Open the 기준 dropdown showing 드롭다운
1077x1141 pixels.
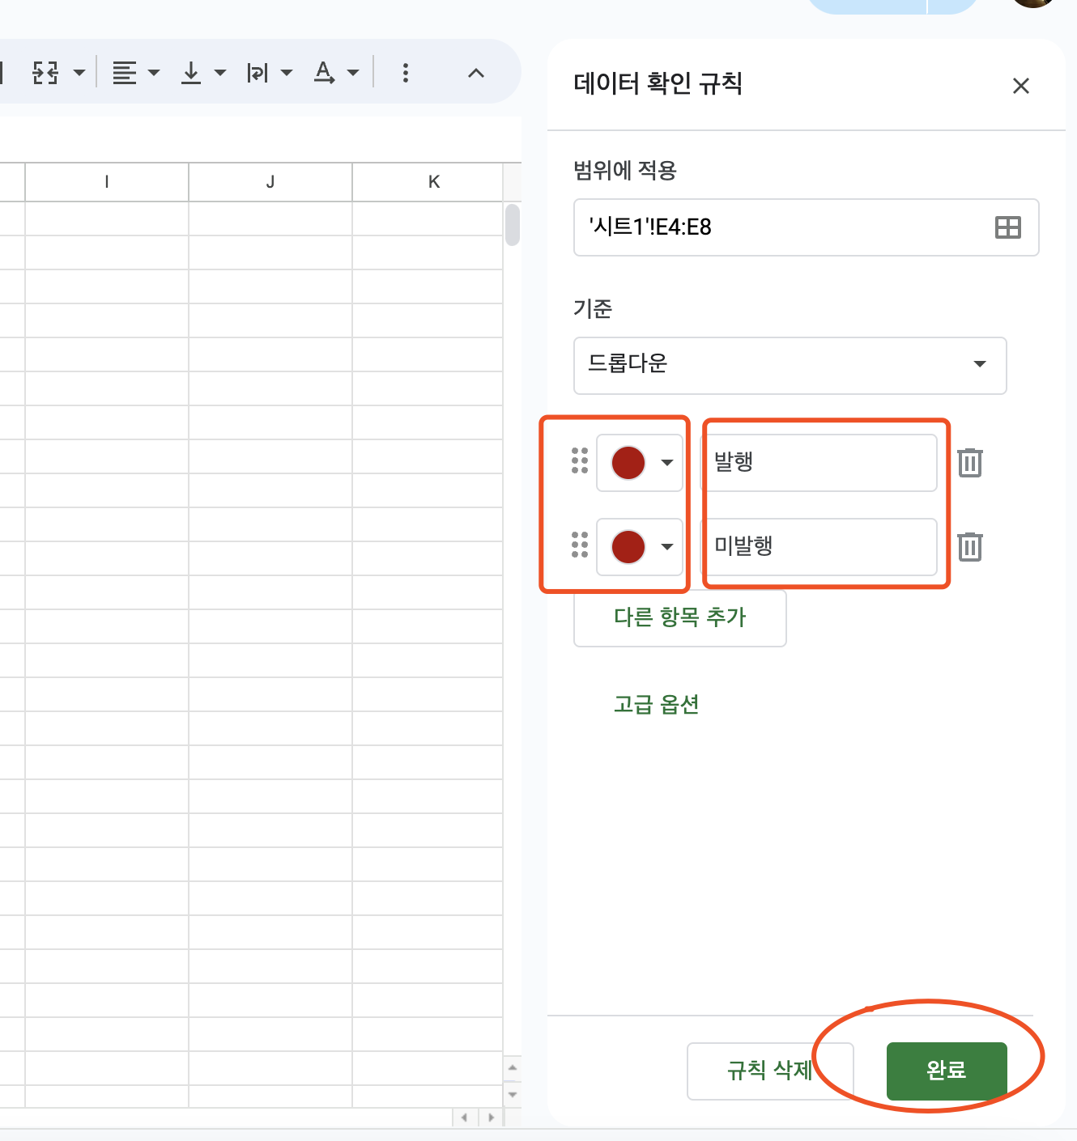790,366
